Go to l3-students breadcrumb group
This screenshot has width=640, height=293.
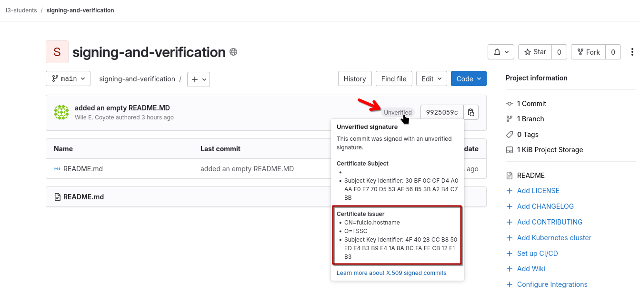(21, 10)
